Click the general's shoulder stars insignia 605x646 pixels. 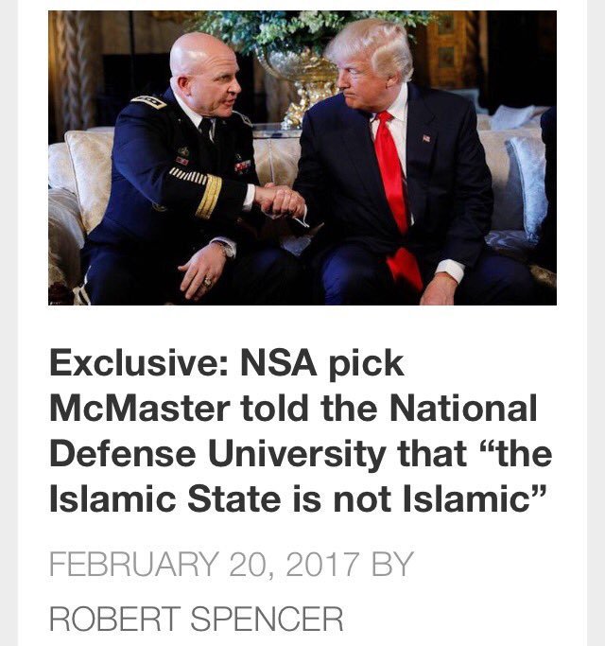[148, 101]
